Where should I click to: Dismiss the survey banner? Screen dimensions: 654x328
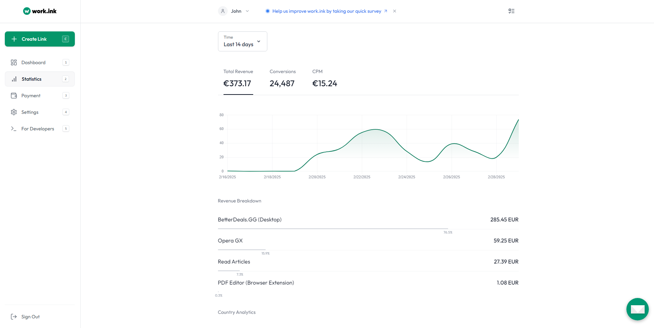coord(395,11)
